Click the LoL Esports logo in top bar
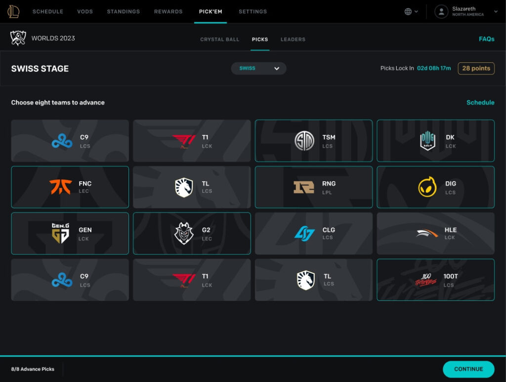 click(14, 11)
